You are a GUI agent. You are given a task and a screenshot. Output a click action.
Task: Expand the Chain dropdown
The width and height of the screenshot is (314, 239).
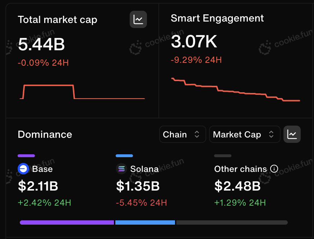[183, 134]
